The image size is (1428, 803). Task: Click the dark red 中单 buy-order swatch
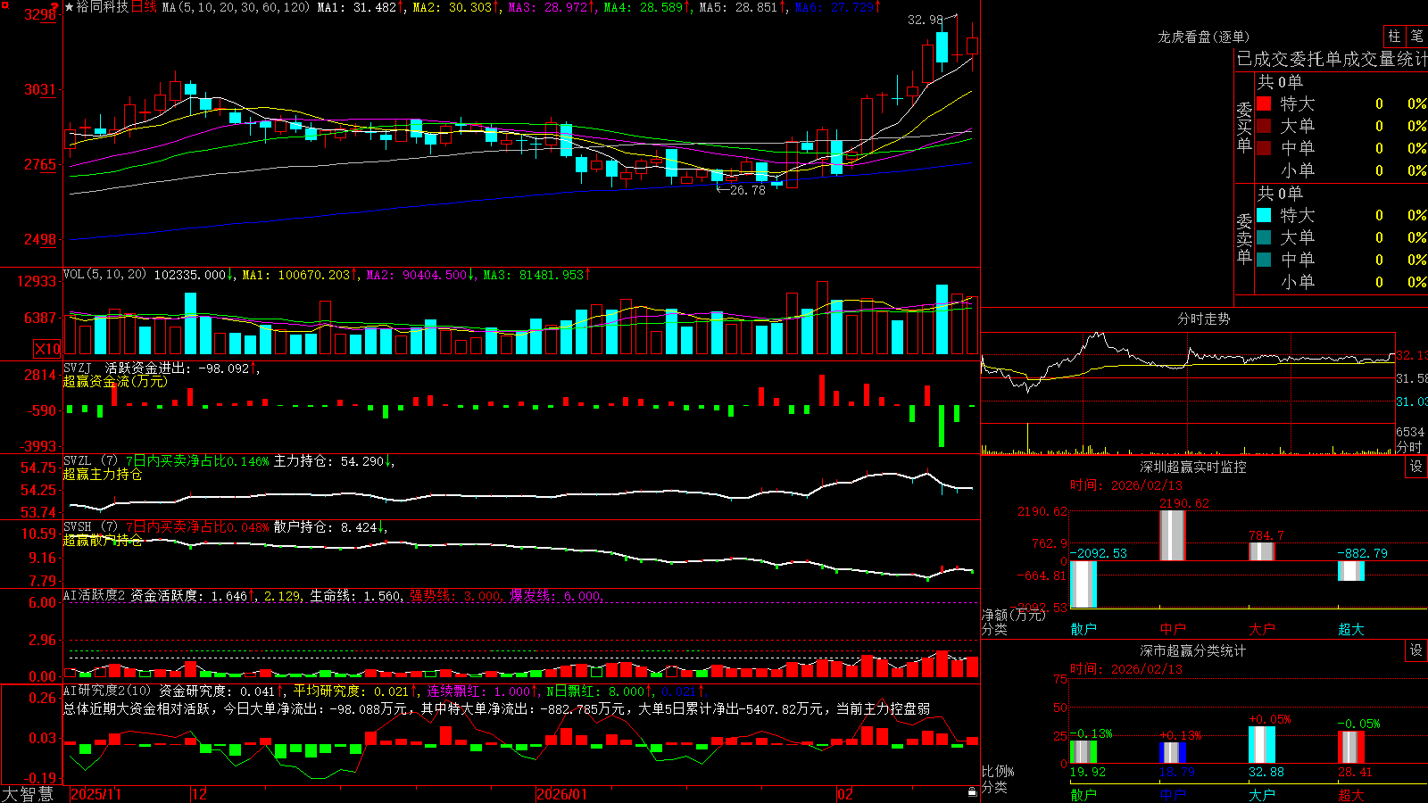1264,148
